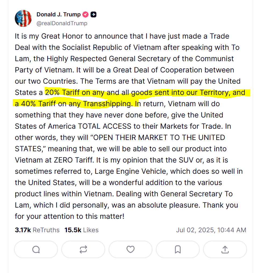
Task: Click the closing "for your attention to this matter!" line
Action: pos(69,216)
